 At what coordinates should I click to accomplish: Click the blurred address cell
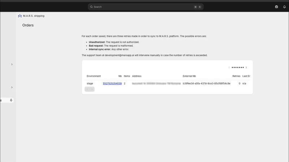click(x=156, y=84)
